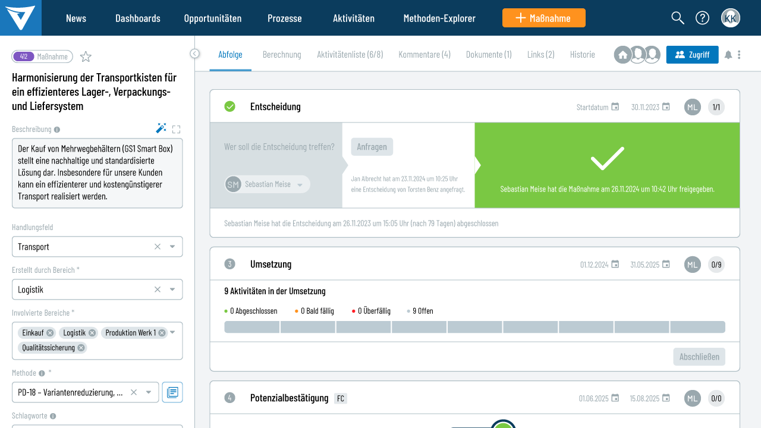
Task: Collapse the left sidebar panel
Action: click(x=194, y=53)
